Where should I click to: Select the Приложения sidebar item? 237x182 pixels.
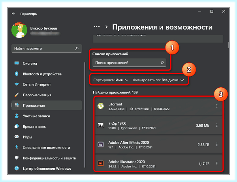coord(47,105)
